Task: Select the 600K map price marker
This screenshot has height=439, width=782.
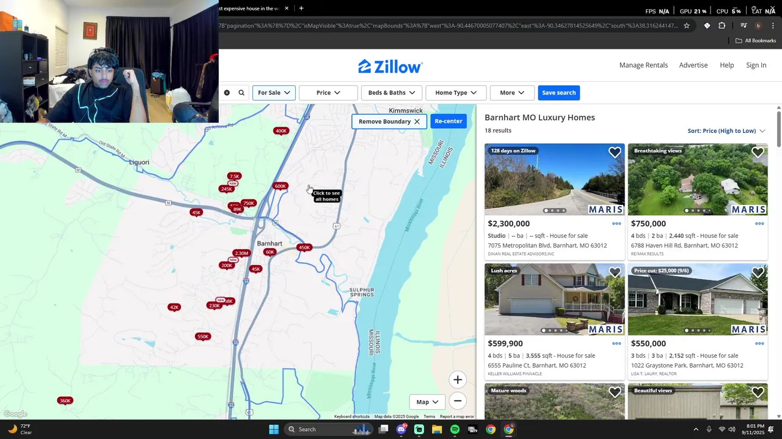Action: click(280, 186)
